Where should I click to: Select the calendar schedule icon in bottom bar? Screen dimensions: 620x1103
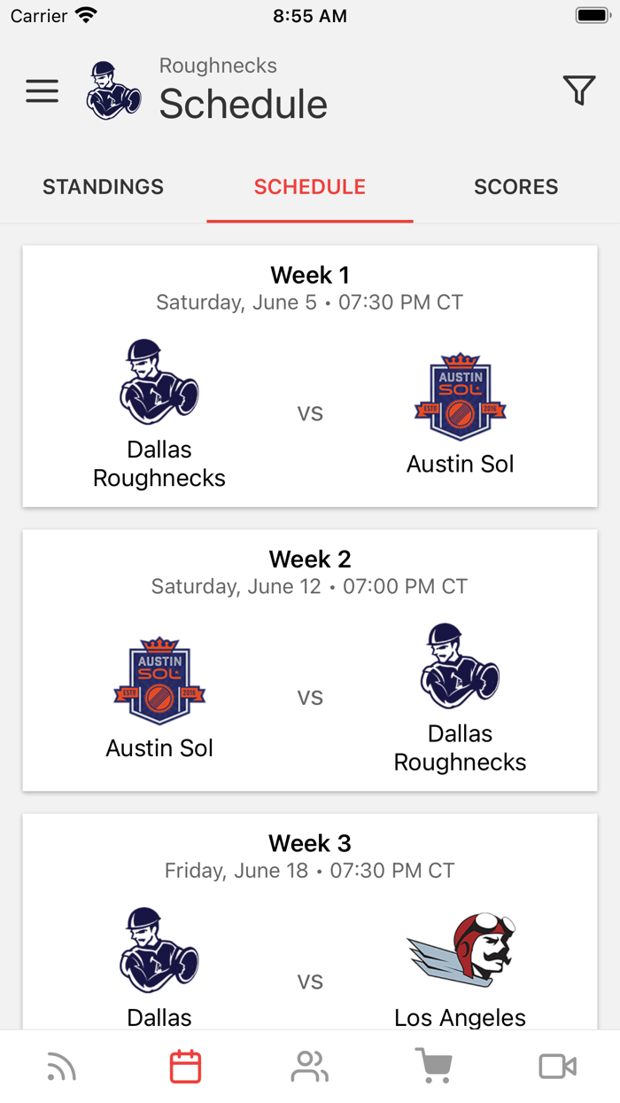point(184,1066)
